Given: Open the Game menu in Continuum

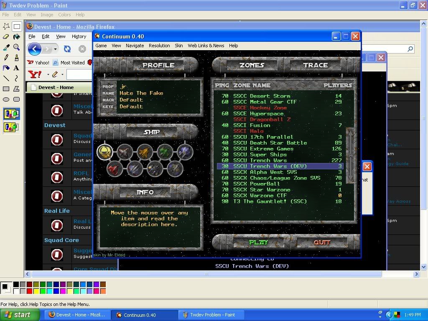Looking at the screenshot, I should click(101, 46).
